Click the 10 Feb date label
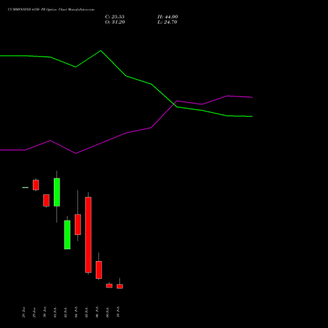 coord(118,312)
